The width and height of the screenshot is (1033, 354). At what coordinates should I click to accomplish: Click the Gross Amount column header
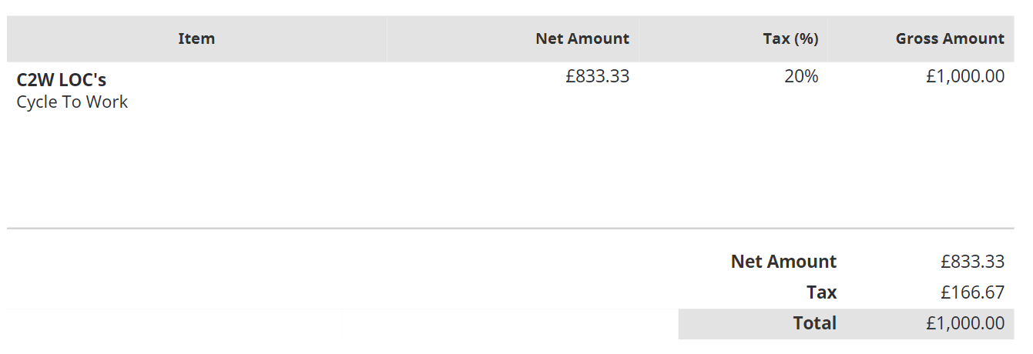click(x=950, y=38)
